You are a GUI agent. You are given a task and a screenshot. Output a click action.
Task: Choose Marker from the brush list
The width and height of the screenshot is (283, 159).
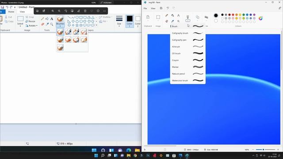point(187,67)
